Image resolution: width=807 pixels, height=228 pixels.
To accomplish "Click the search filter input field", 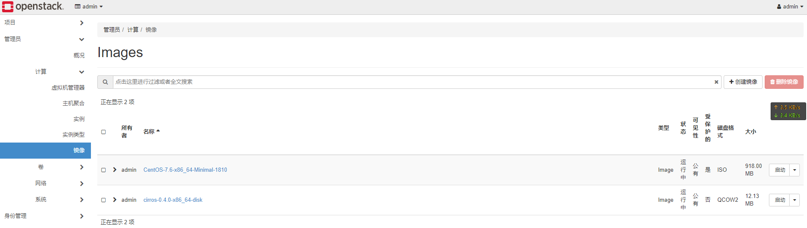I will (x=410, y=82).
